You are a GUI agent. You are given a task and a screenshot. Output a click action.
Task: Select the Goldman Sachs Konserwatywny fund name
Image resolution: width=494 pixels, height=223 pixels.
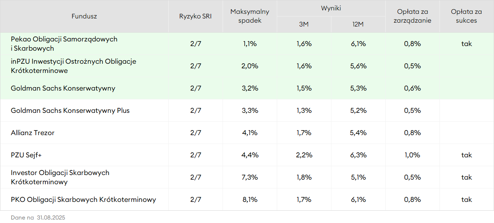63,88
